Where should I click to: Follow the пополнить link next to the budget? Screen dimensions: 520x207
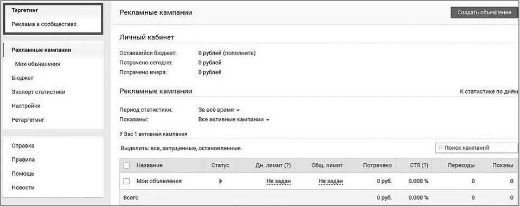[x=239, y=53]
